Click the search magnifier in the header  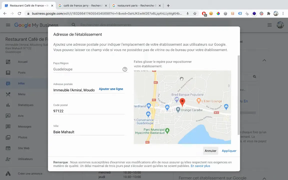point(73,24)
